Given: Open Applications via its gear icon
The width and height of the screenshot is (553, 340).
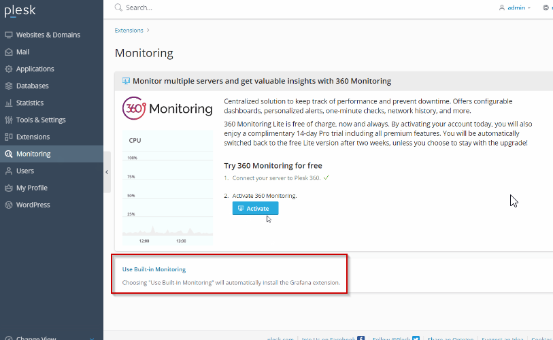Looking at the screenshot, I should click(9, 69).
